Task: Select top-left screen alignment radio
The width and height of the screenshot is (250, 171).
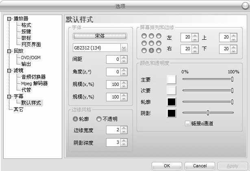Action: 144,36
